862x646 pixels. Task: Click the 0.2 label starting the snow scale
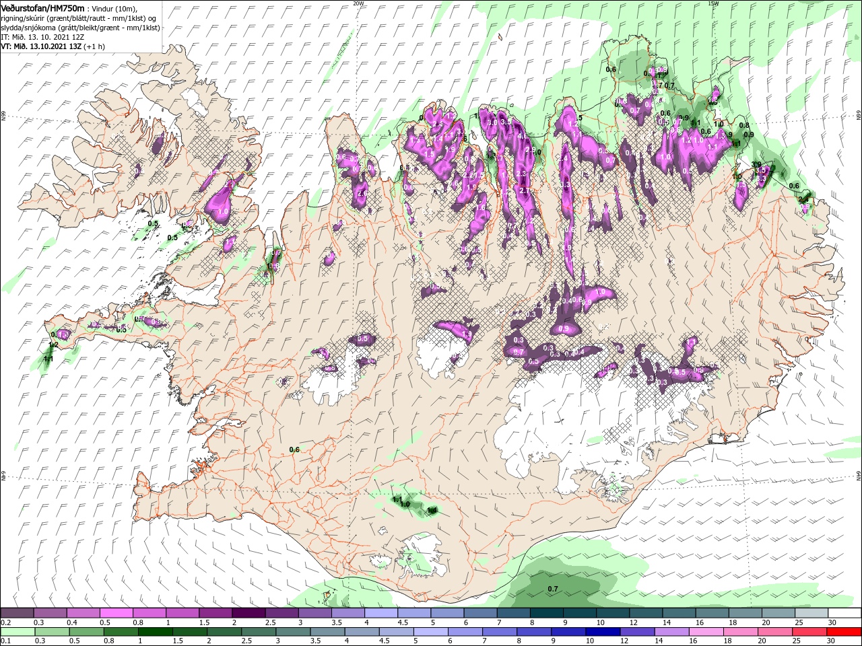(5, 622)
